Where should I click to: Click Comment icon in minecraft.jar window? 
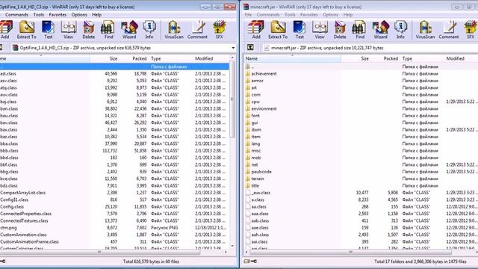click(x=448, y=30)
